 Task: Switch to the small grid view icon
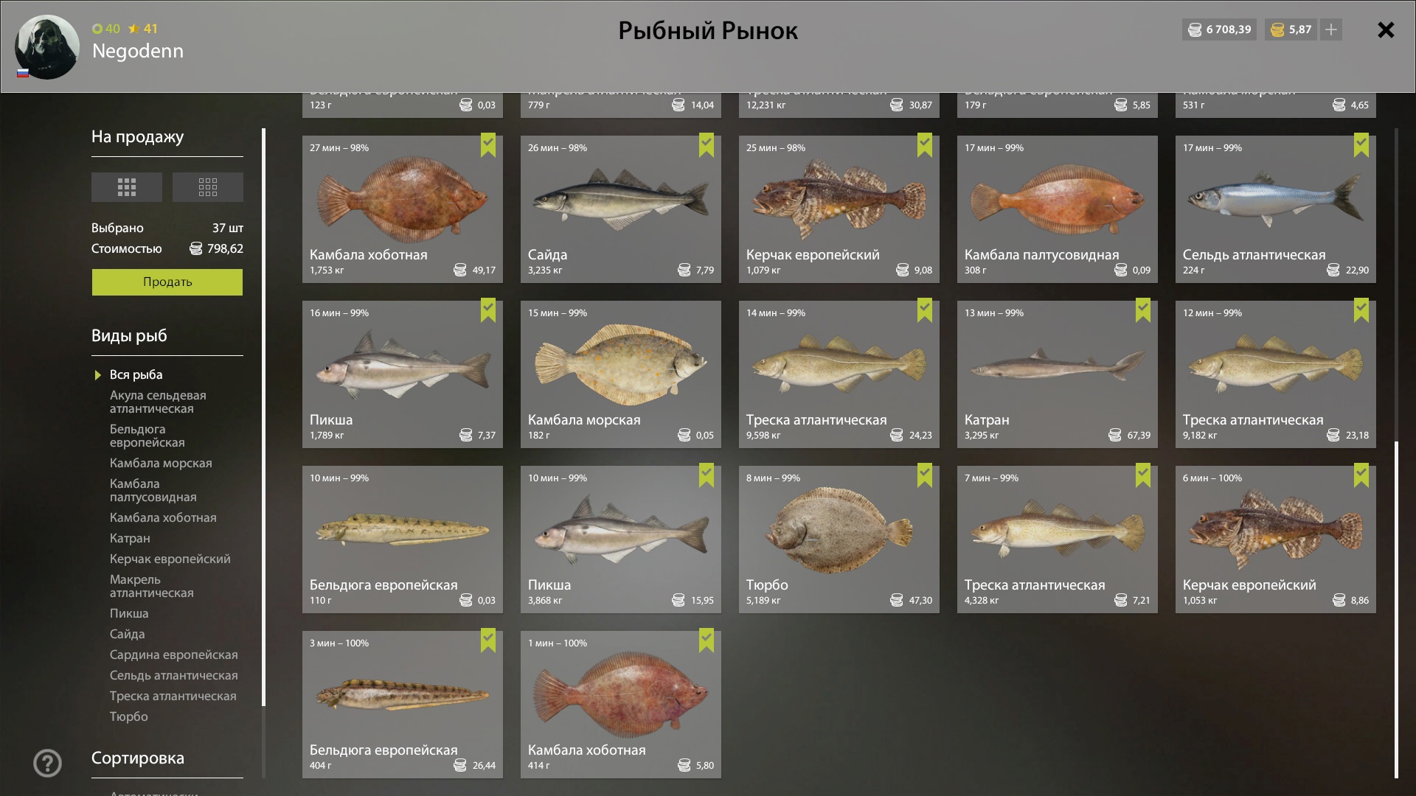[208, 187]
